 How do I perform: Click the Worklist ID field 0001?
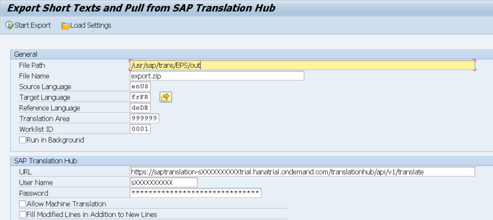click(140, 129)
